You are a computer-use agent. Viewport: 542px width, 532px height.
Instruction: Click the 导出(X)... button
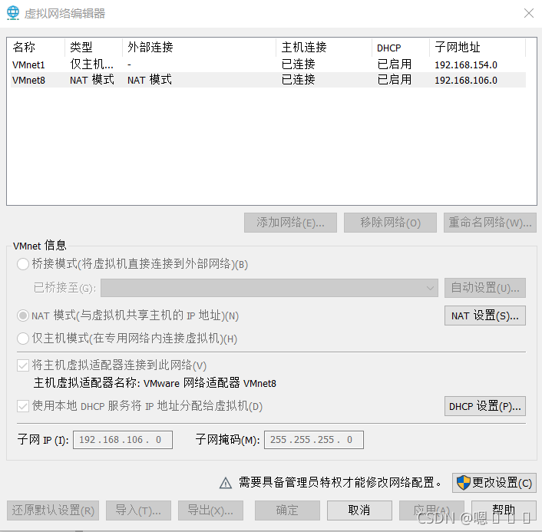pyautogui.click(x=210, y=511)
